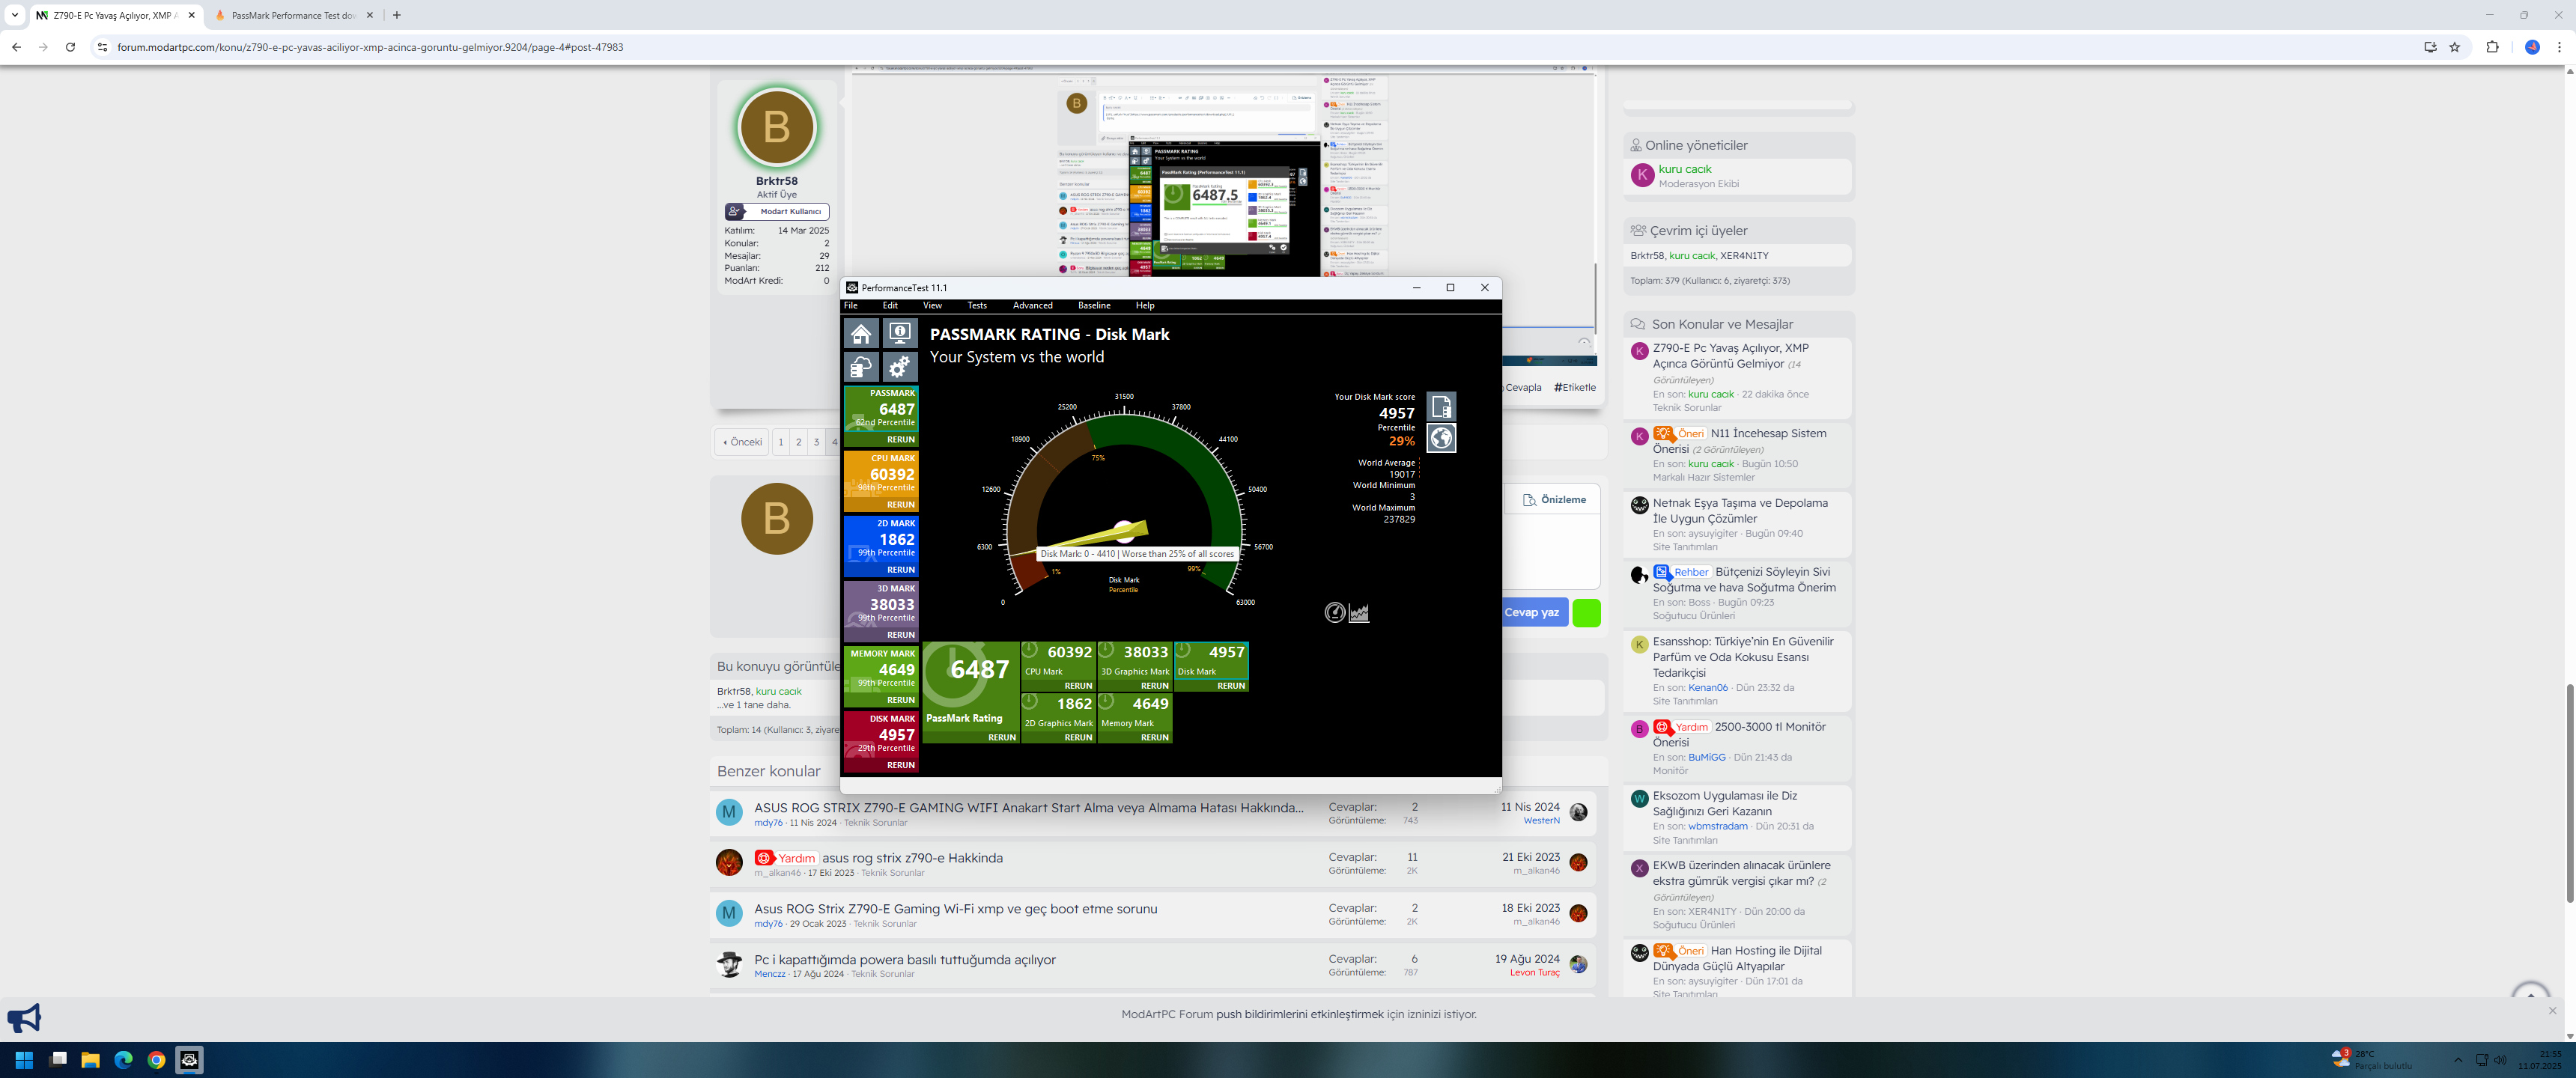Rerun the CPU Mark test in the sidebar
This screenshot has height=1078, width=2576.
[x=900, y=505]
